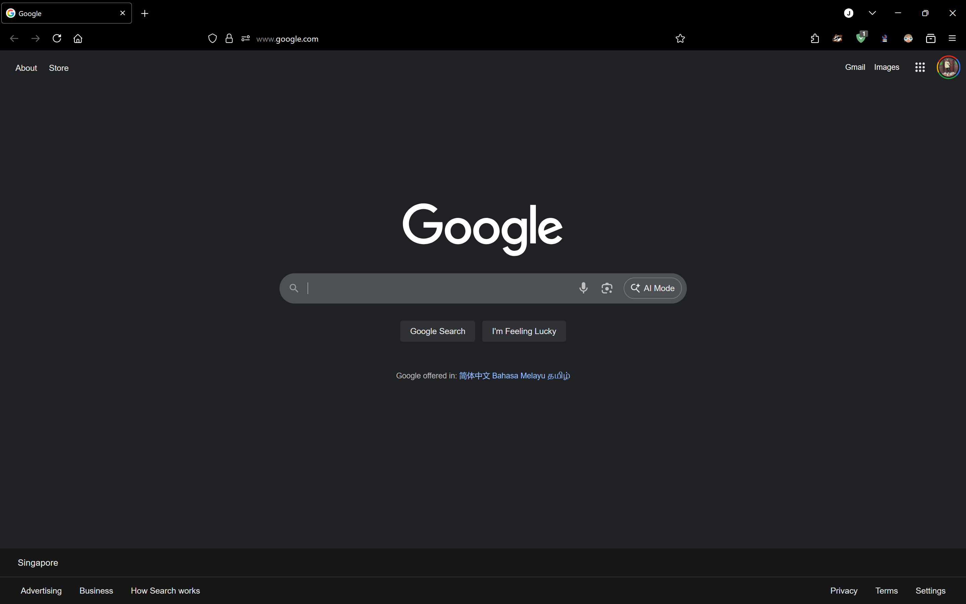Click the browser back arrow

pos(14,38)
